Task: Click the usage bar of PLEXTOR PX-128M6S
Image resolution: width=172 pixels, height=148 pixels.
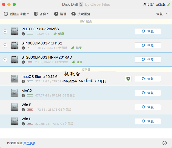Action: (x=30, y=34)
